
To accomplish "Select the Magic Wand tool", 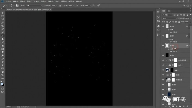I will pyautogui.click(x=2, y=23).
